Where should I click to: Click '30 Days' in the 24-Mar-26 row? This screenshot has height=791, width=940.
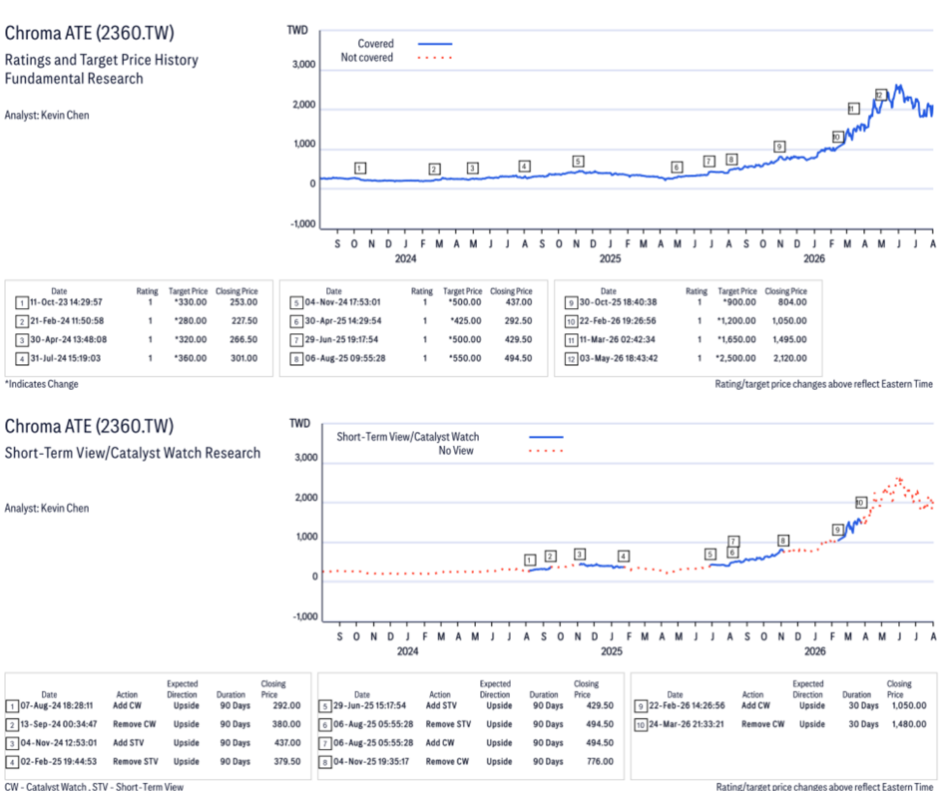863,724
